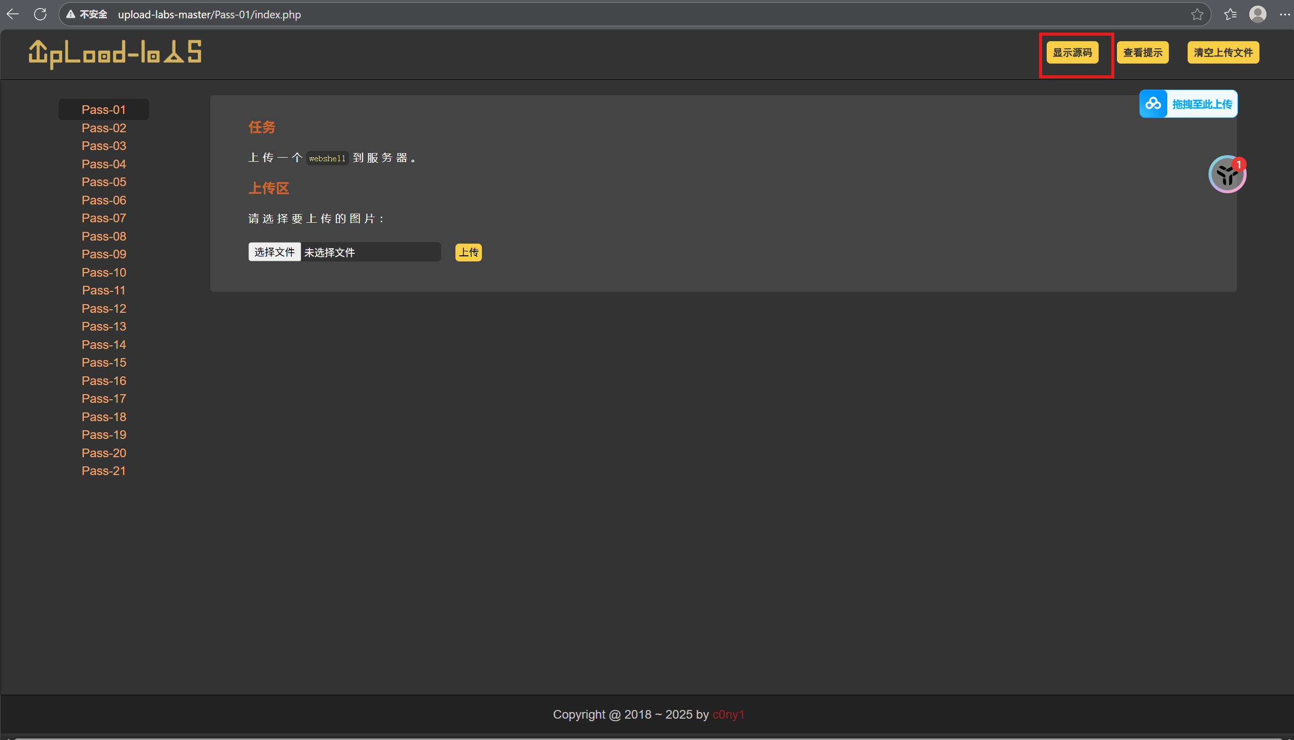Open browser settings ellipsis menu

click(1284, 14)
